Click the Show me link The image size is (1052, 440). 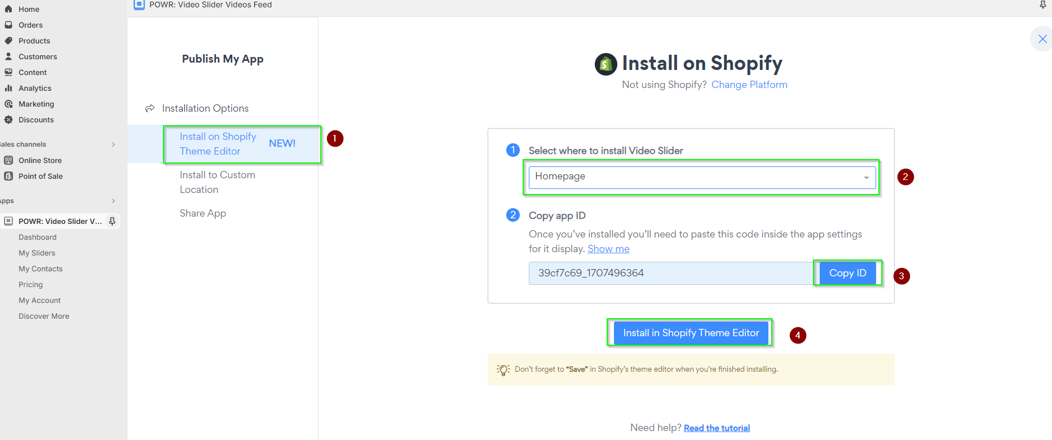(608, 249)
